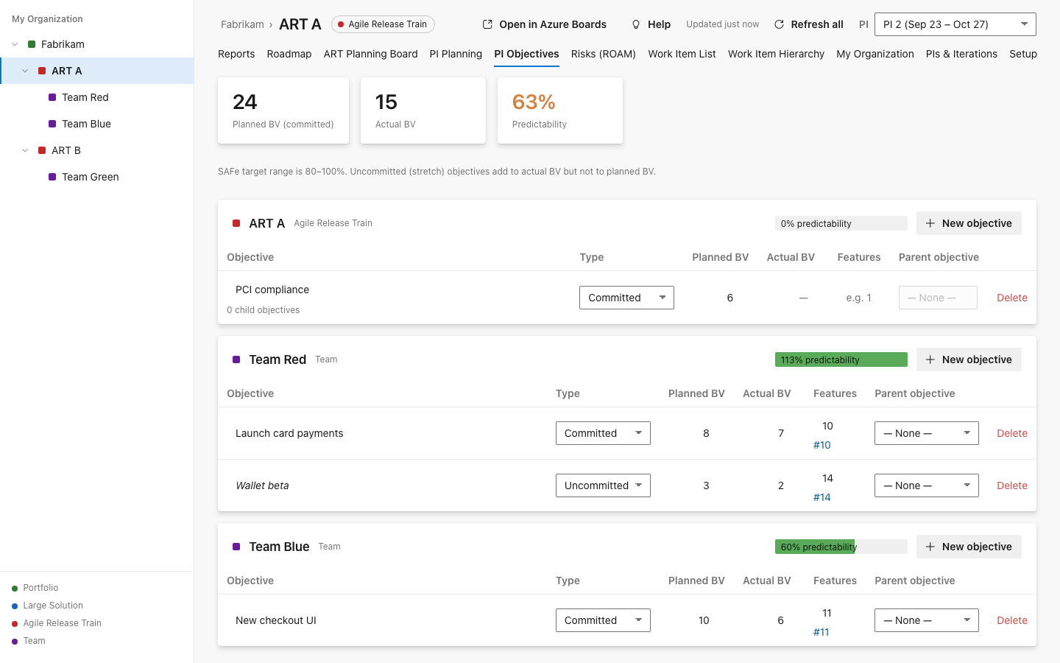Click the plus icon in Team Blue New objective

(x=930, y=547)
